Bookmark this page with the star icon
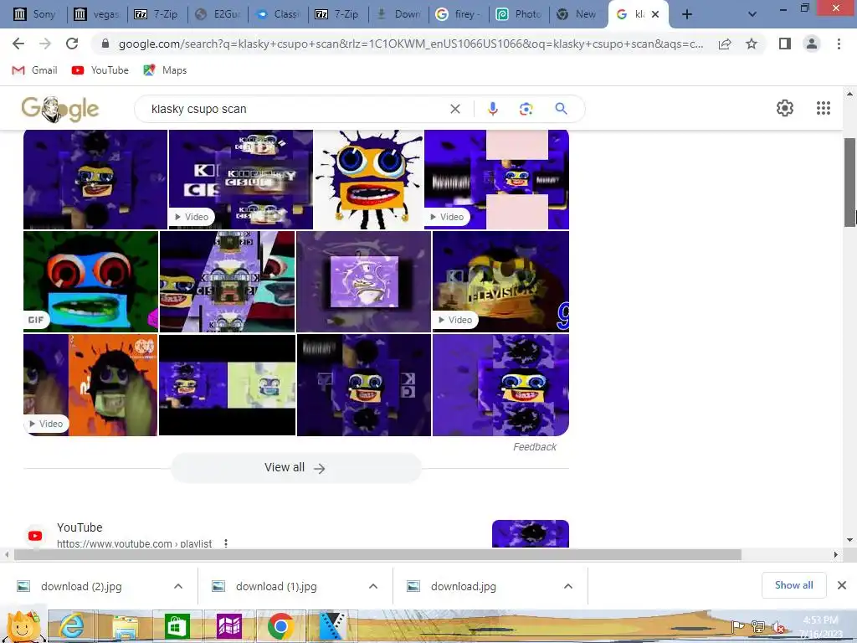857x643 pixels. pyautogui.click(x=752, y=44)
